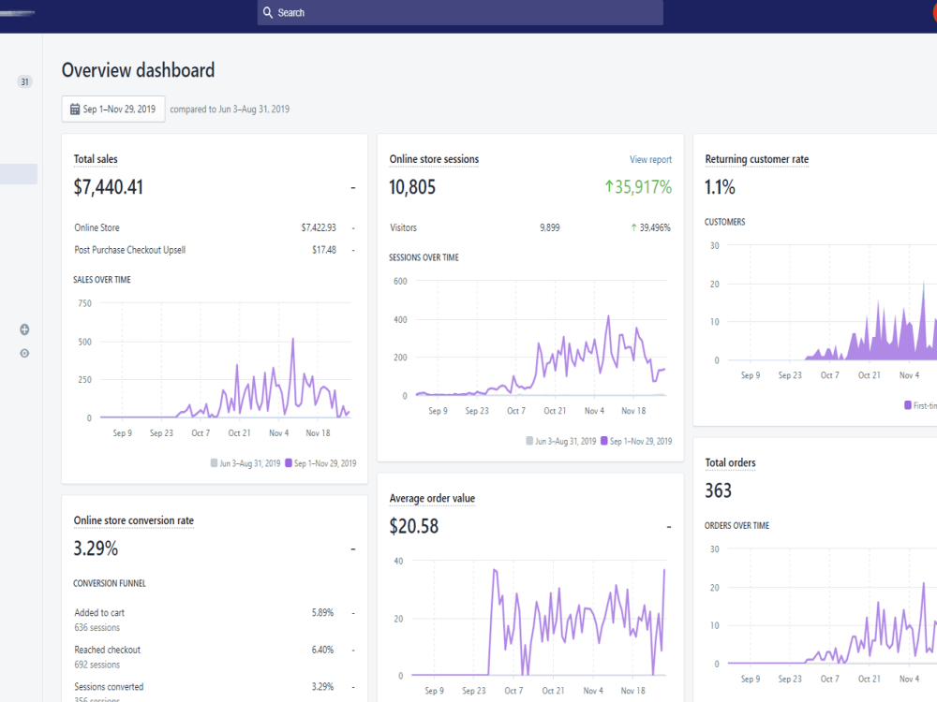Click the 6.40% reached checkout rate
Viewport: 937px width, 702px height.
322,651
